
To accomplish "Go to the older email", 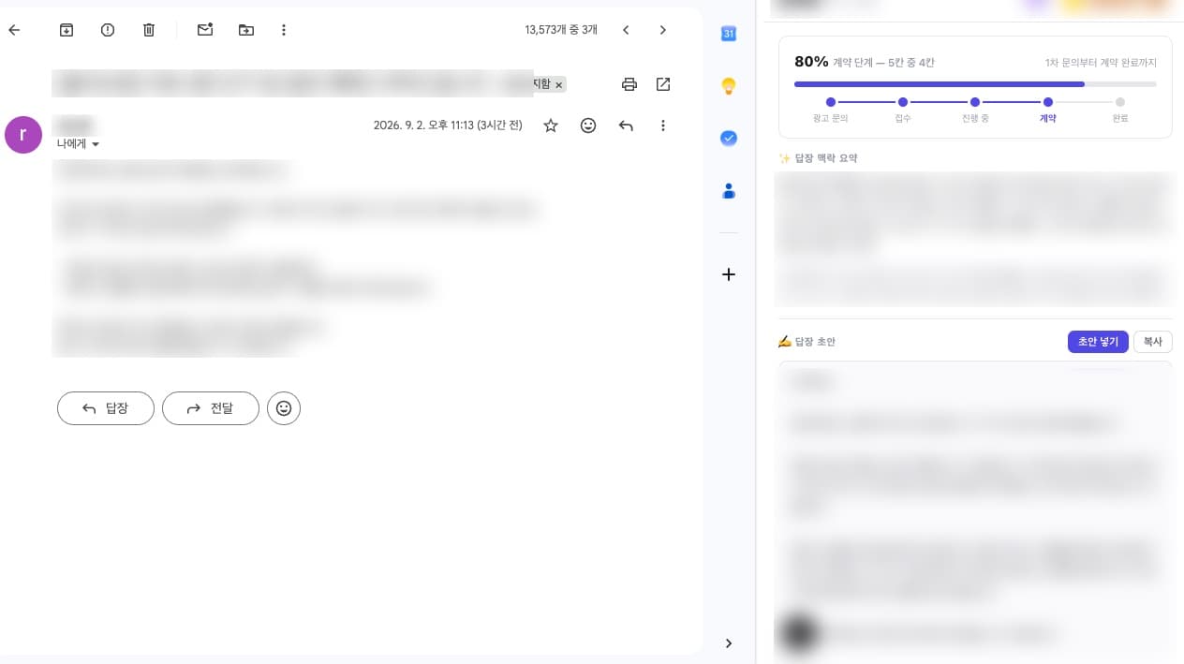I will pyautogui.click(x=663, y=30).
